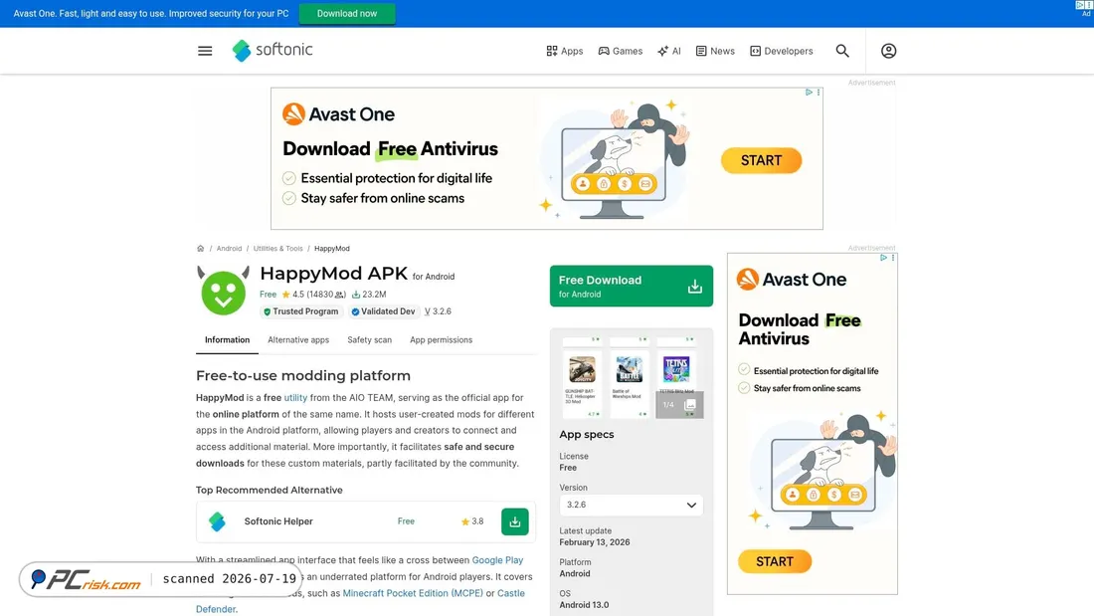Click the February 13, 2026 update date
This screenshot has height=616, width=1094.
coord(595,542)
